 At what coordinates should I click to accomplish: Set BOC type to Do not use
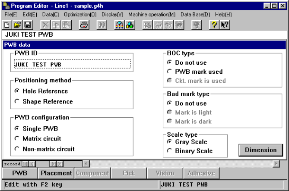(x=187, y=63)
